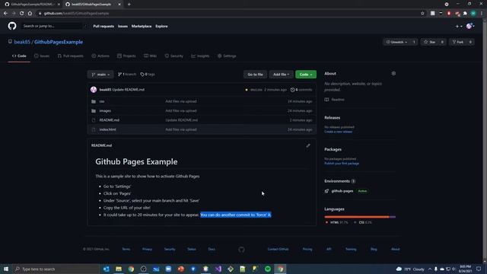
Task: Switch to the first browser tab
Action: (32, 5)
